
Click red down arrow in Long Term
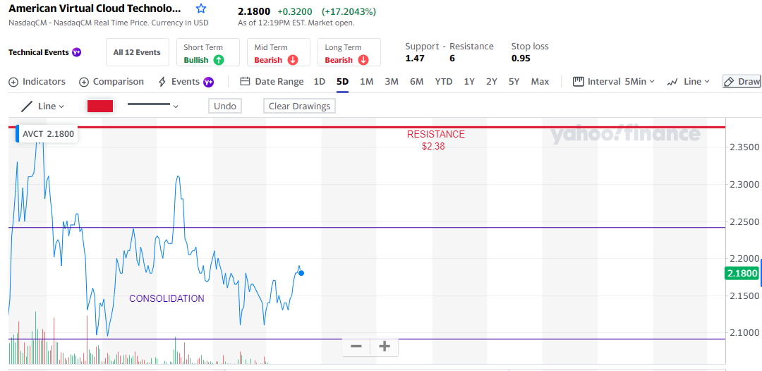363,60
